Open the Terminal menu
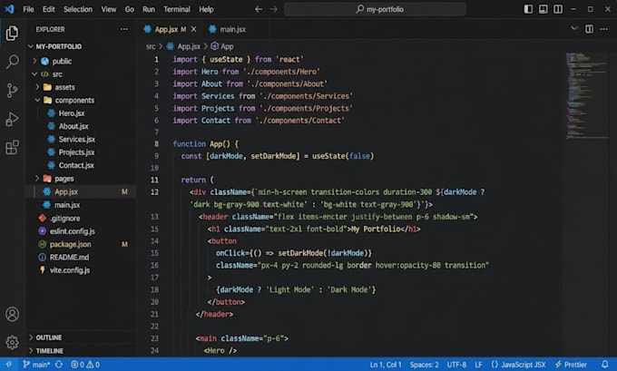Screen dimensions: 617x371 click(177, 9)
